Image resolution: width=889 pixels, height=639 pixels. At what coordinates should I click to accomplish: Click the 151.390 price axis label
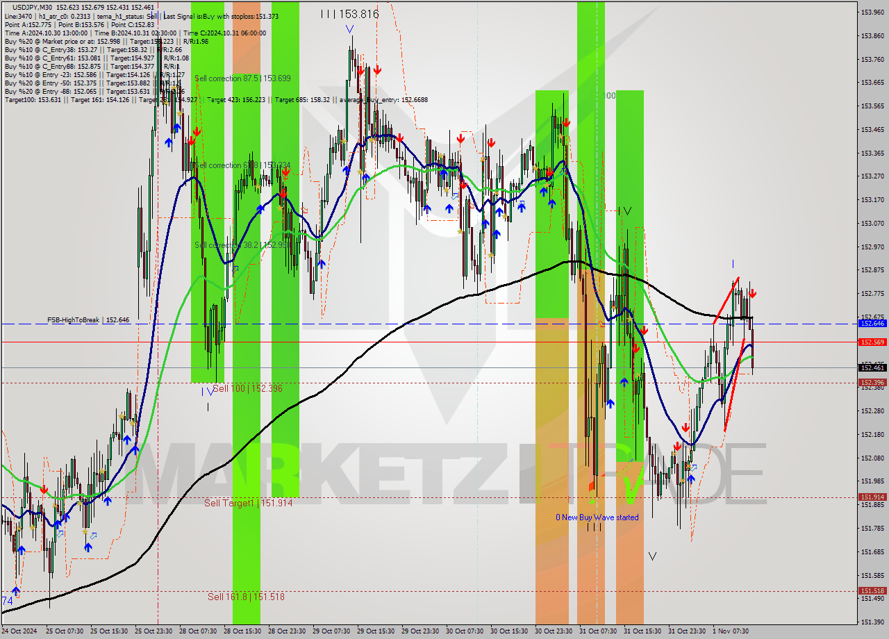(872, 622)
